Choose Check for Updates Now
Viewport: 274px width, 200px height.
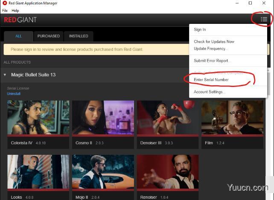(x=214, y=41)
